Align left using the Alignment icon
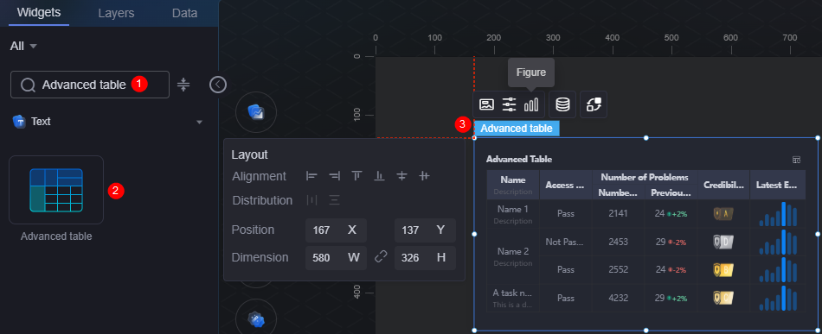Viewport: 822px width, 334px height. 311,176
